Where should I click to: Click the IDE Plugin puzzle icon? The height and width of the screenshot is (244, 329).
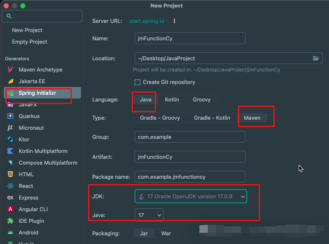coord(10,221)
